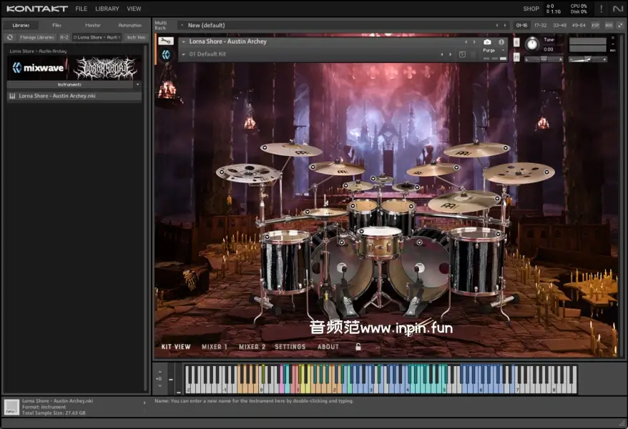Switch to the MIXER 1 tab
The image size is (628, 429).
click(215, 347)
